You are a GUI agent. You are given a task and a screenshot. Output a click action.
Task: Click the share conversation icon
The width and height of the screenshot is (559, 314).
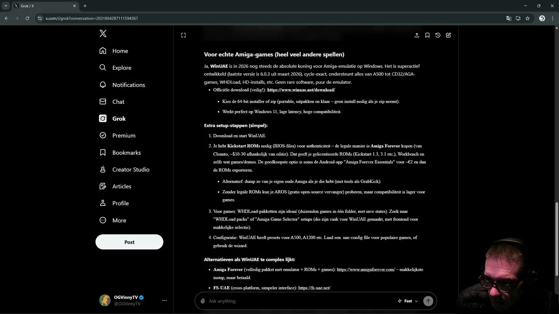[417, 35]
